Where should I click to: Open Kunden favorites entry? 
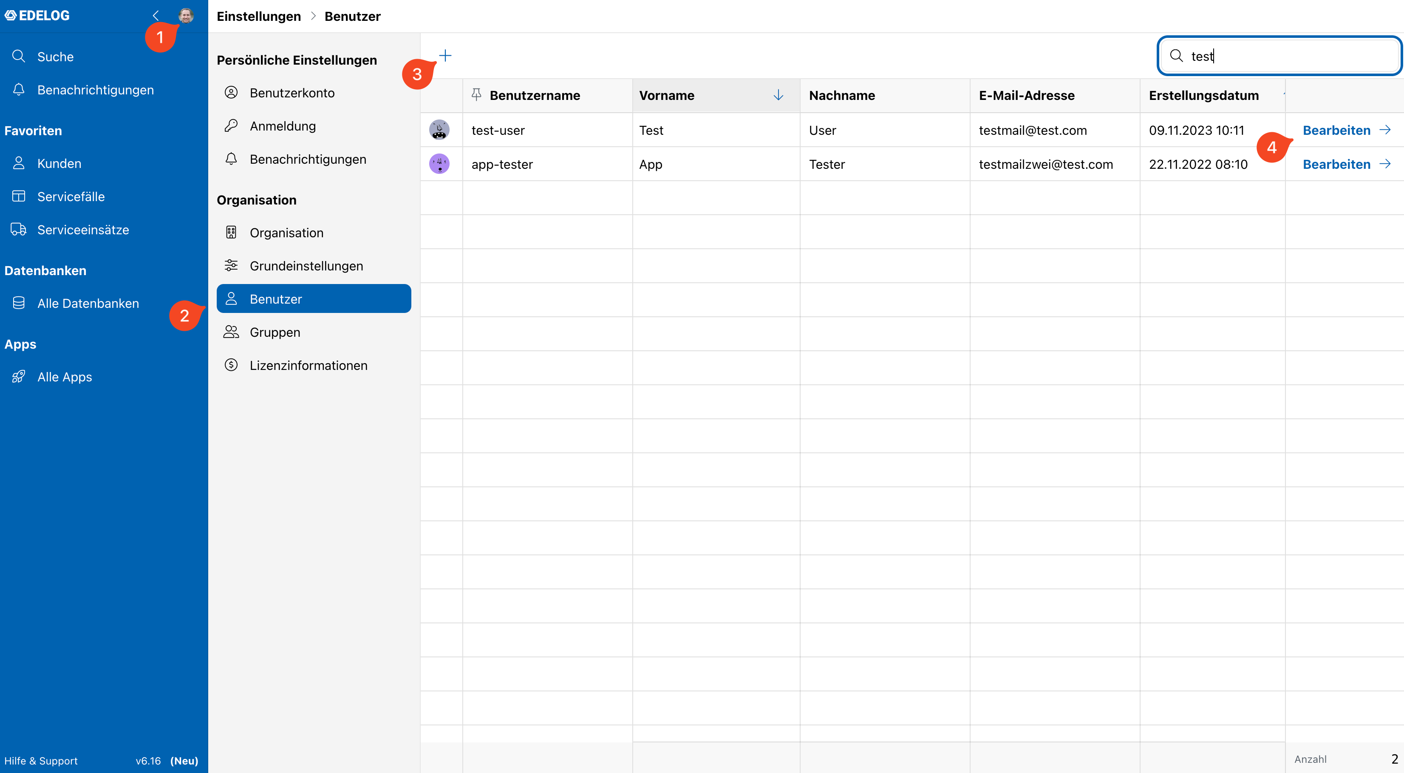(x=104, y=163)
